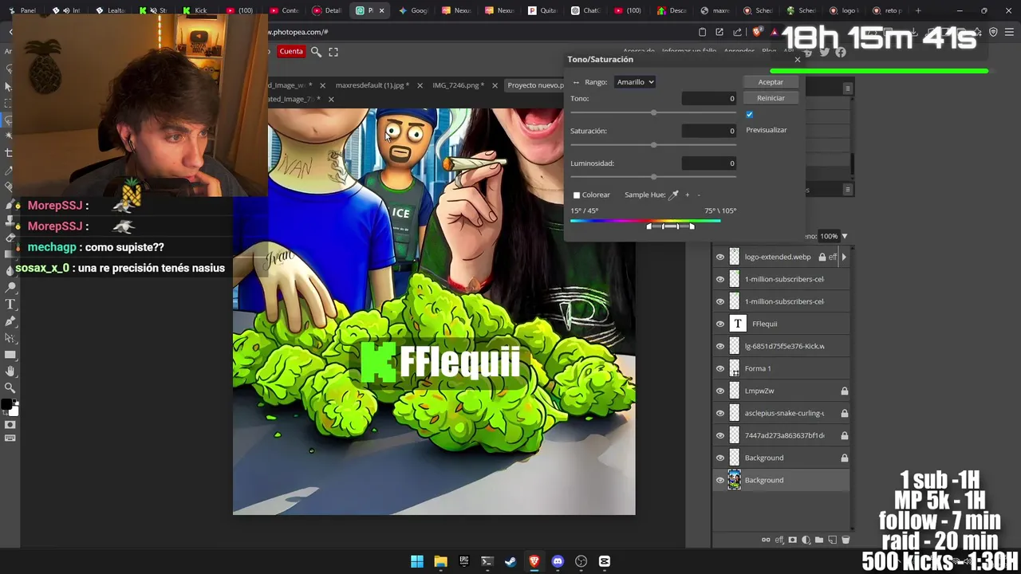Select the Pen tool in toolbar
The height and width of the screenshot is (574, 1021).
point(10,321)
